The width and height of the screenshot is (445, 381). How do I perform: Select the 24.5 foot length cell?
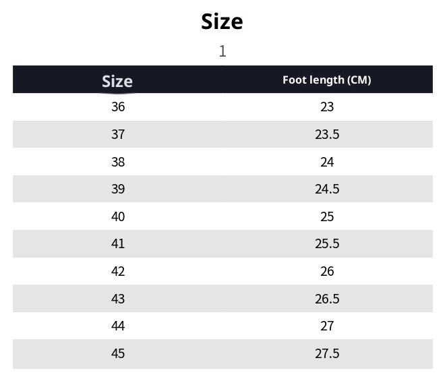(x=327, y=189)
